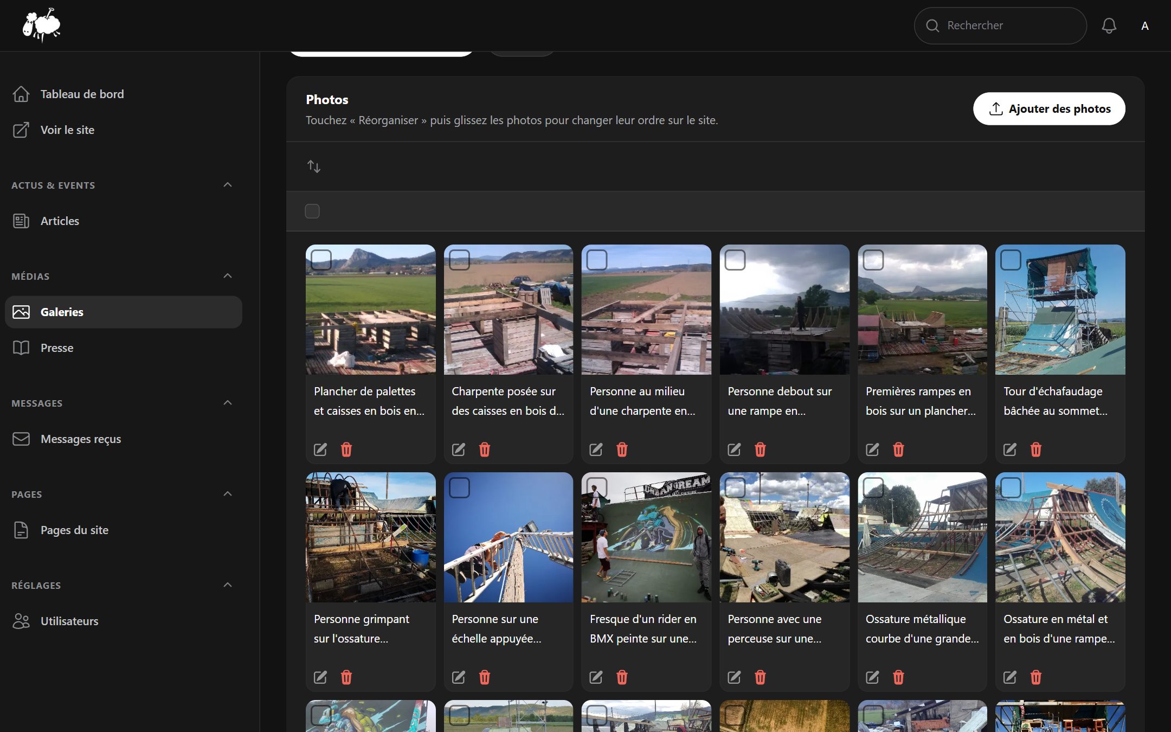Focus the Rechercher search field
1171x732 pixels.
pyautogui.click(x=1000, y=25)
